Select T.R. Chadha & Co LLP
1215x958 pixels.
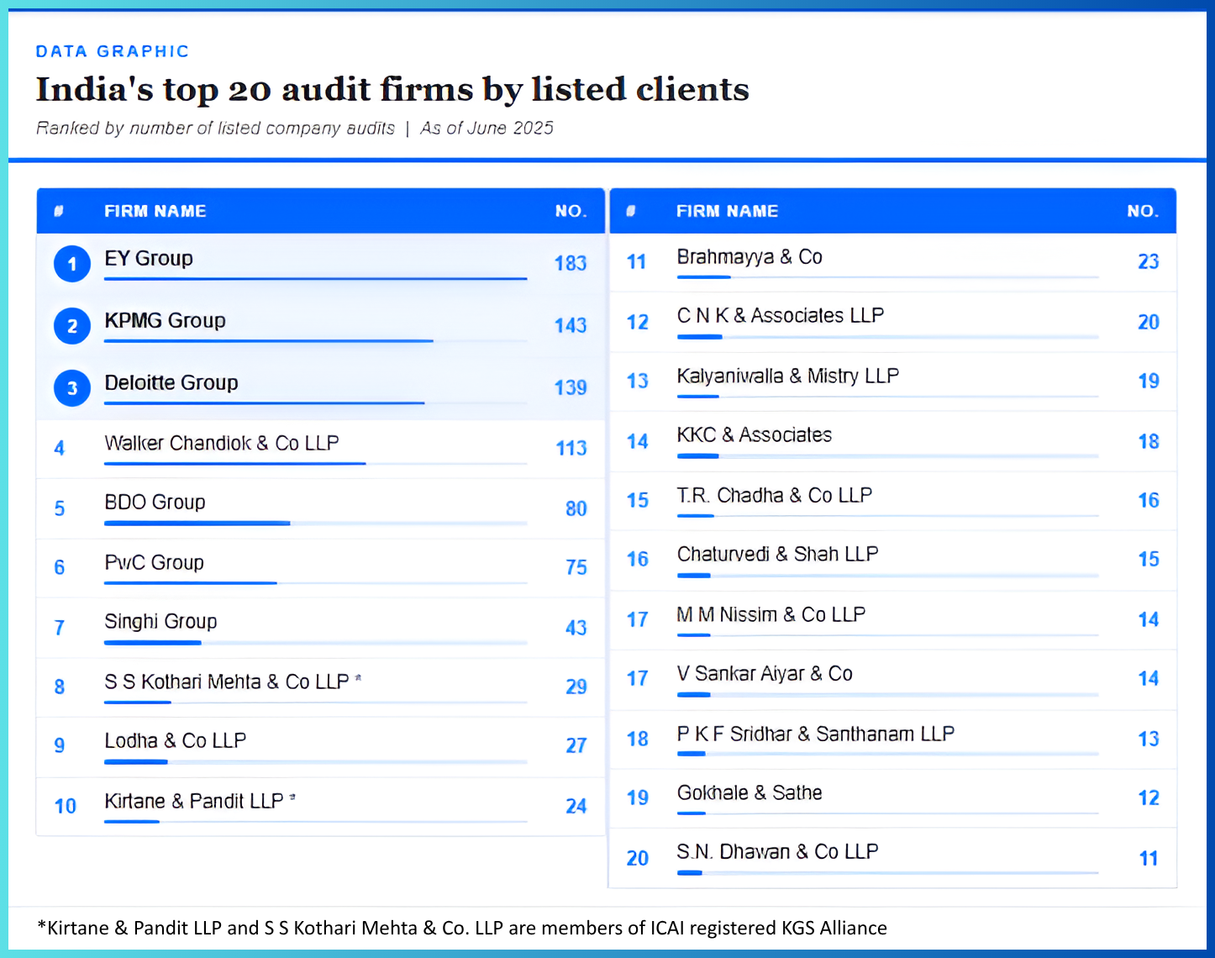pos(775,495)
